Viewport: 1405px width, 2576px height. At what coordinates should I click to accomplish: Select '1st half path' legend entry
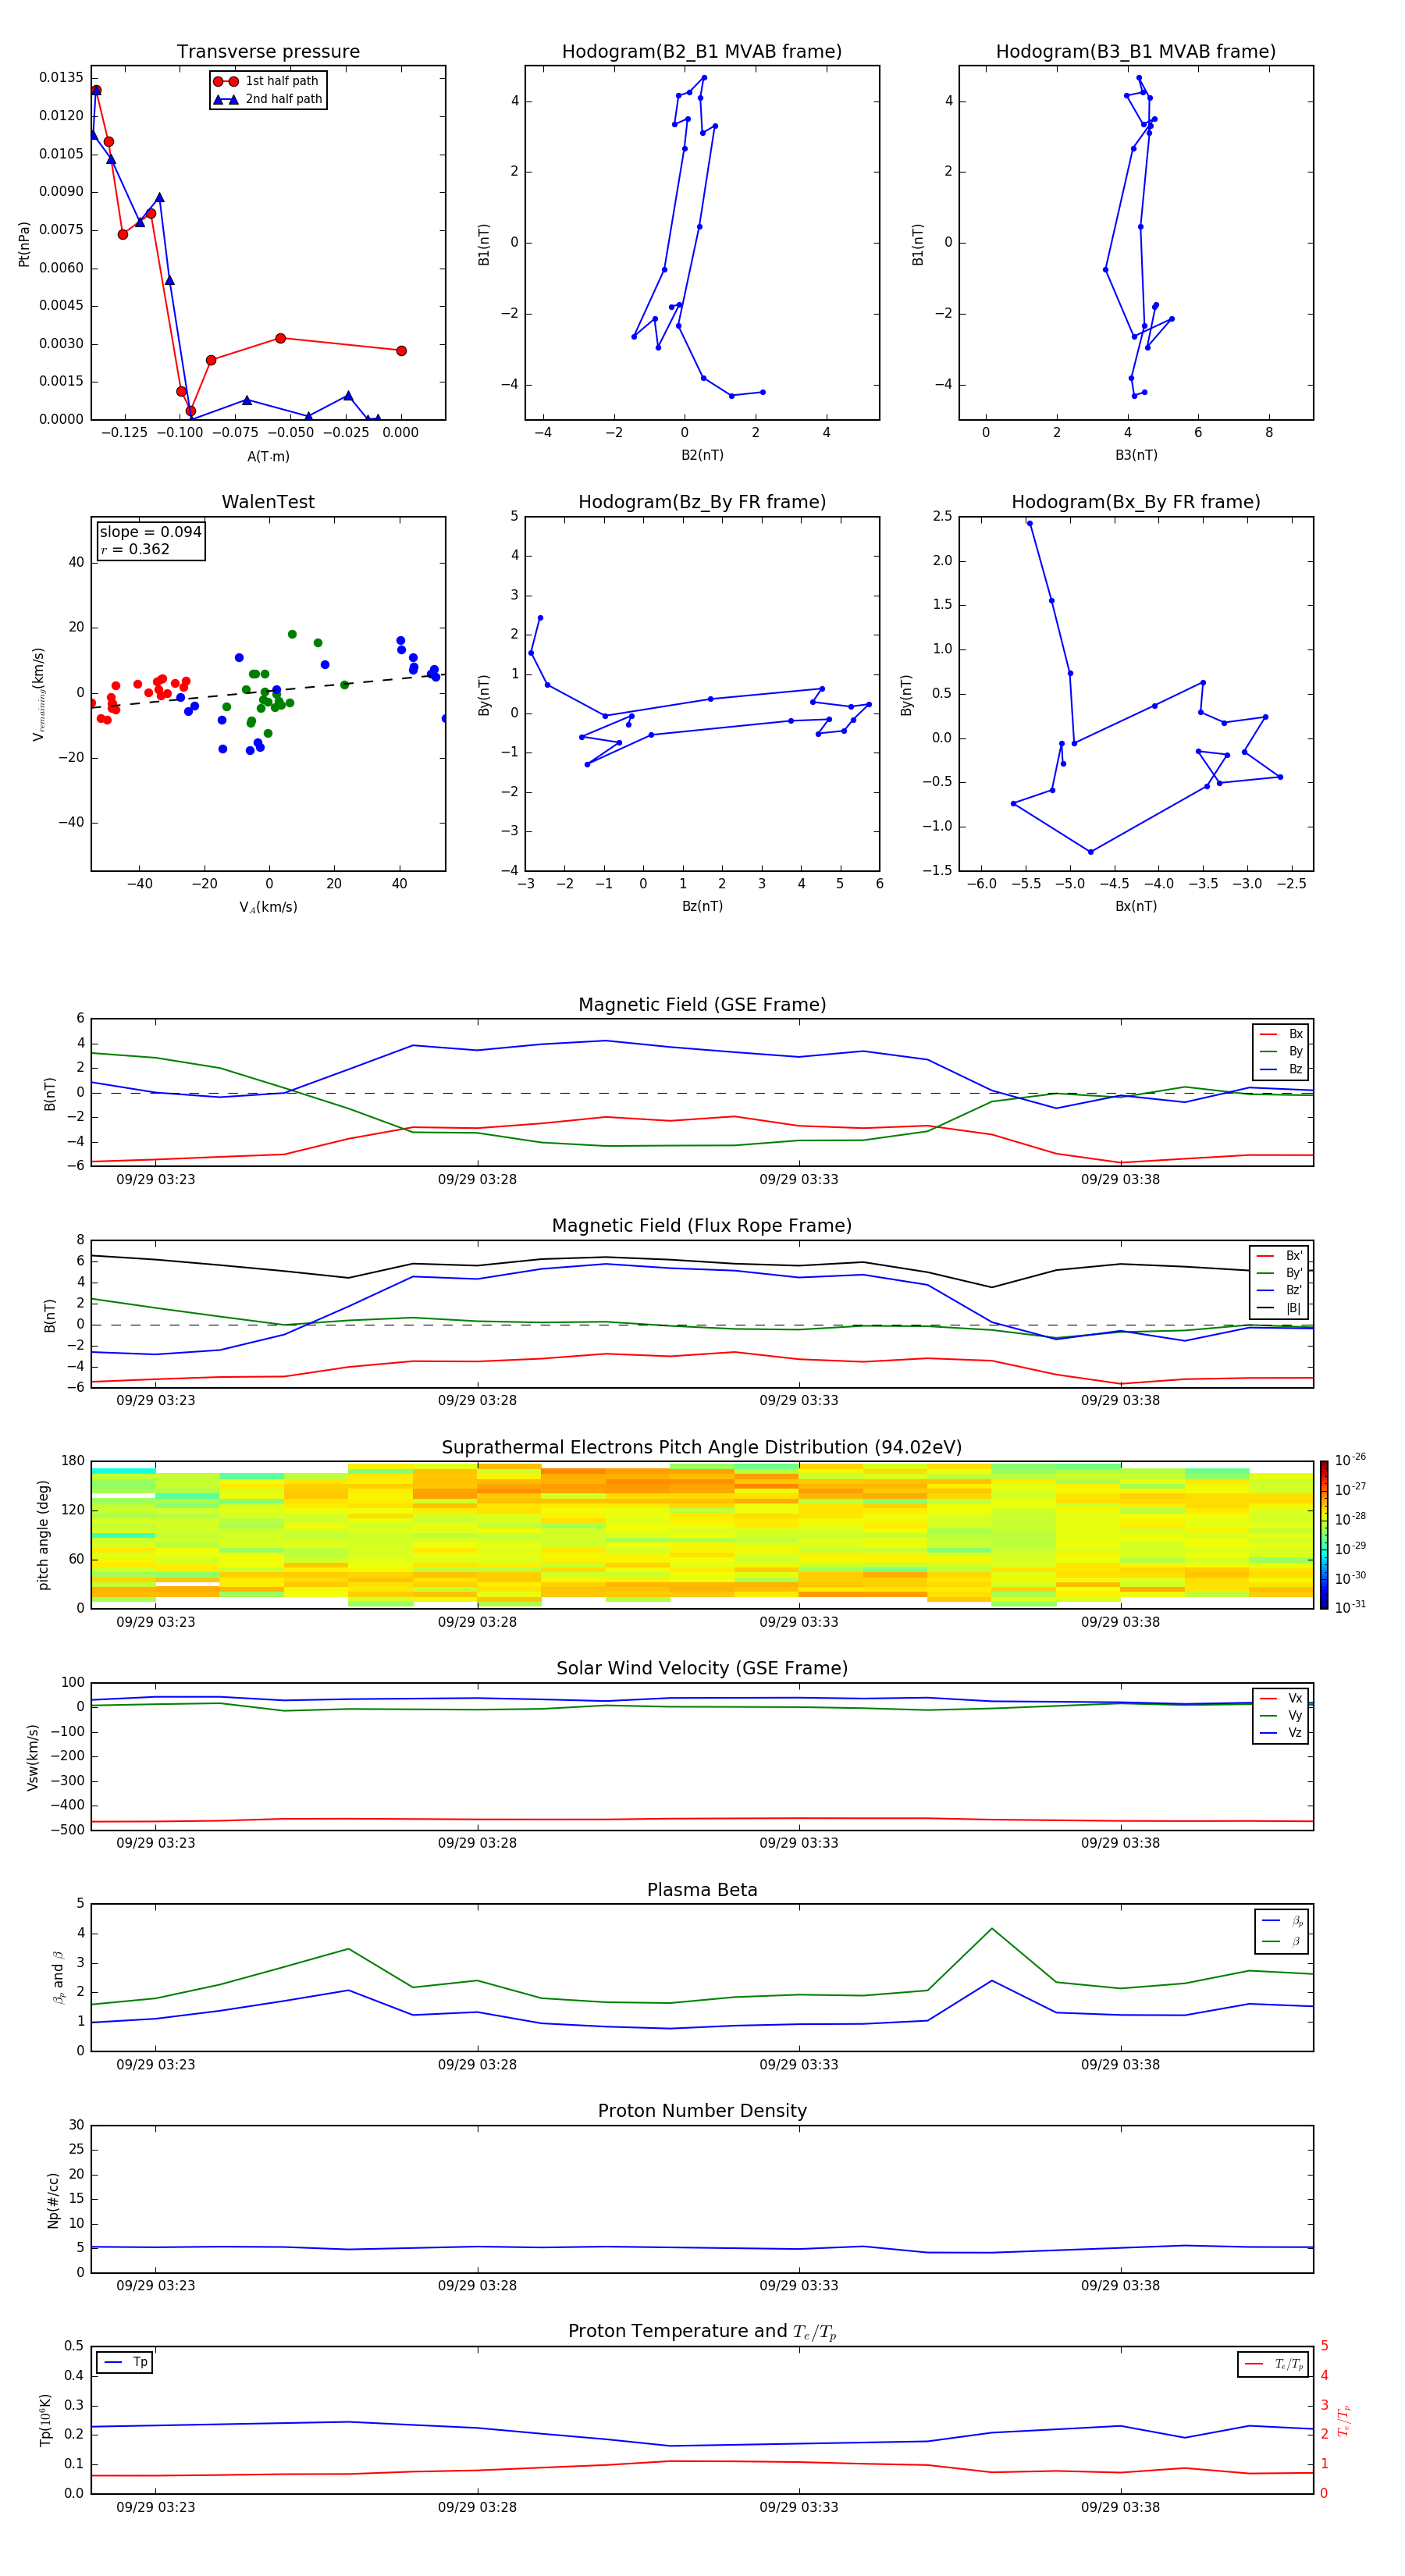click(268, 81)
